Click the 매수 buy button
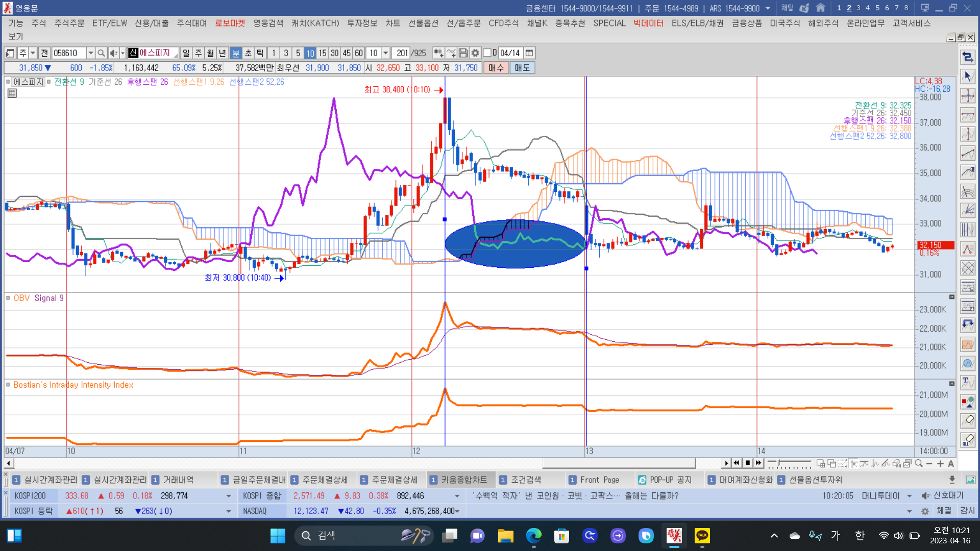This screenshot has height=551, width=980. coord(496,68)
